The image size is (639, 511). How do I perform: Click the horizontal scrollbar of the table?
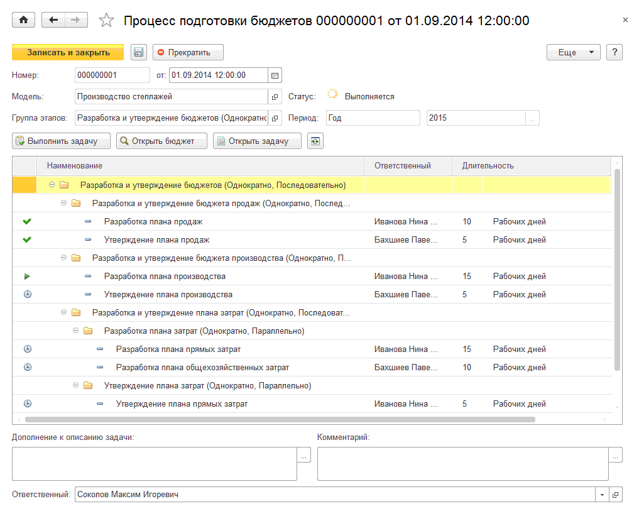280,419
